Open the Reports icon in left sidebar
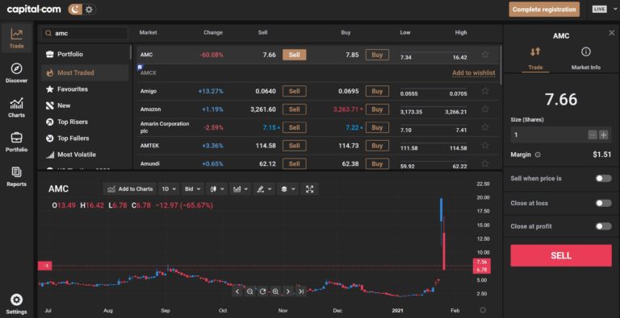Image resolution: width=620 pixels, height=318 pixels. point(16,172)
